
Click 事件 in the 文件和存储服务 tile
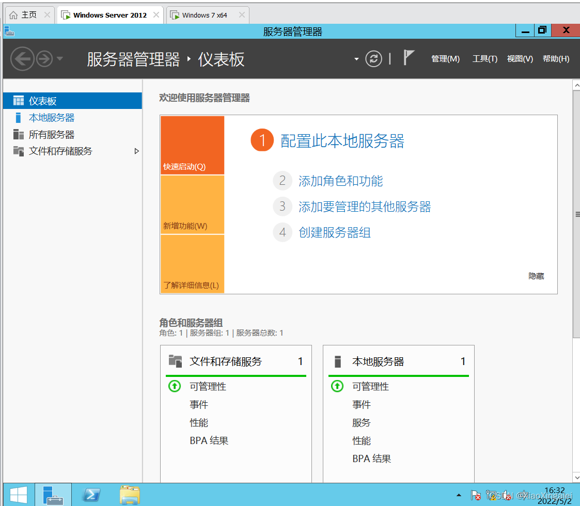pyautogui.click(x=199, y=405)
